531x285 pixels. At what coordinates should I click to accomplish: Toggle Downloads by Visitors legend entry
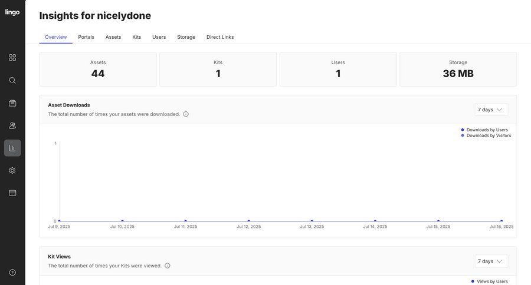coord(486,135)
